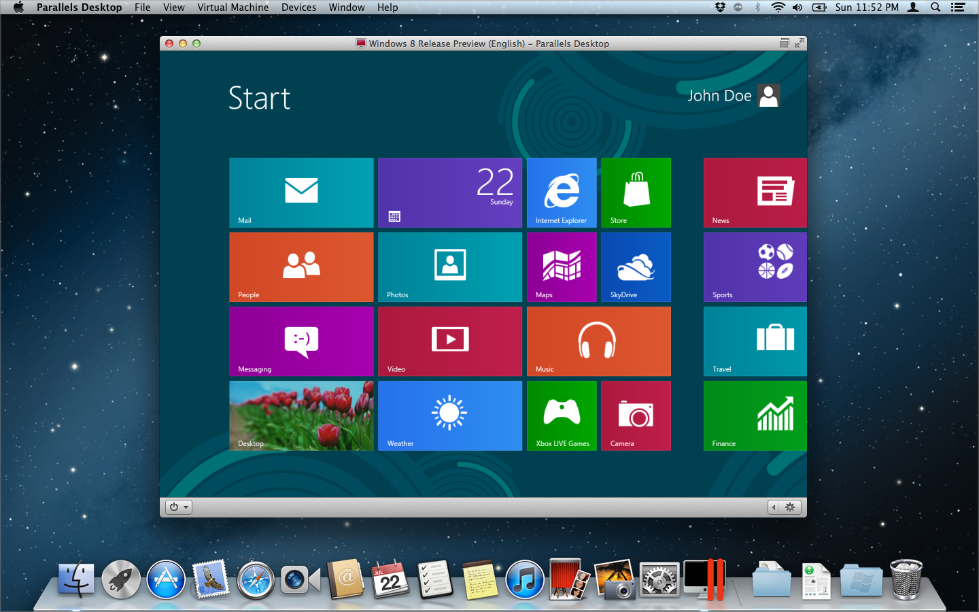Open the gear settings in Parallels status bar
Viewport: 979px width, 612px height.
(790, 507)
